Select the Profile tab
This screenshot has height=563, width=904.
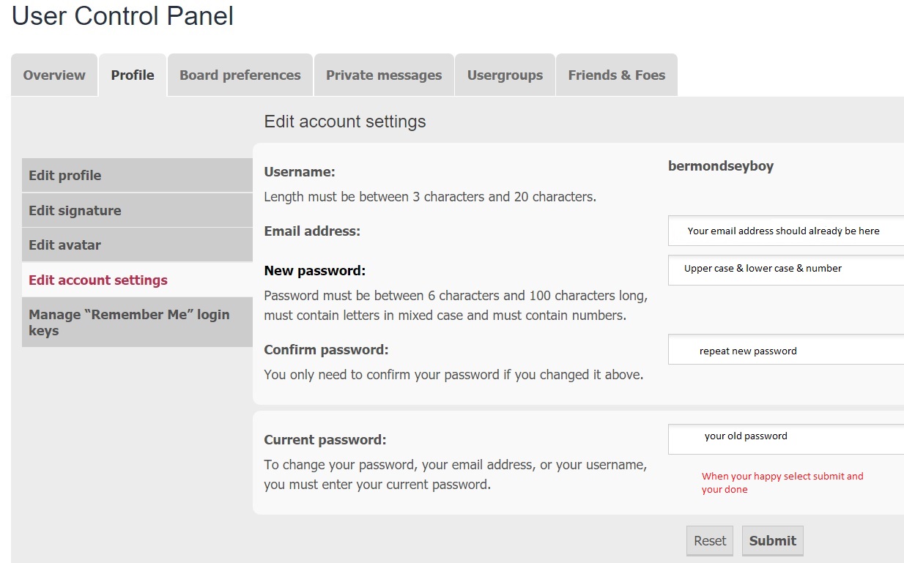(x=133, y=75)
